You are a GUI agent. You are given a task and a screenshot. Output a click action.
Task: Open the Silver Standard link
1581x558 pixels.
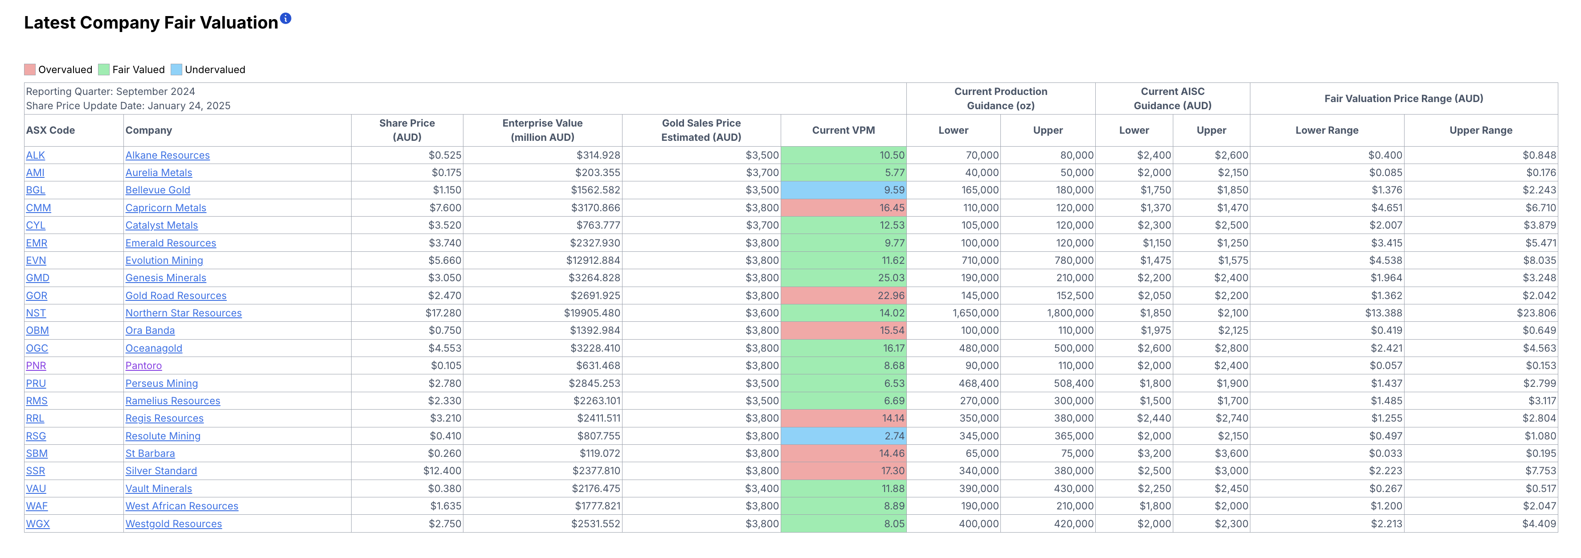pos(161,471)
